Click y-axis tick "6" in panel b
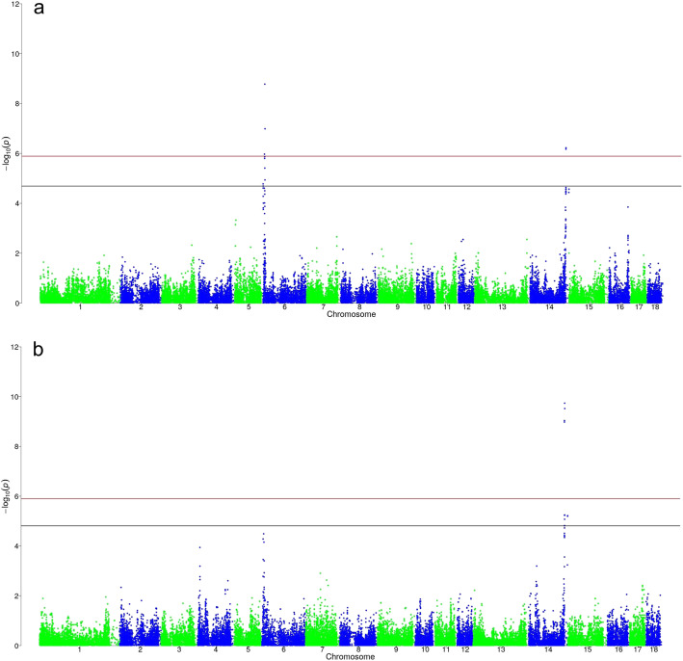Viewport: 683px width, 661px height. 17,496
